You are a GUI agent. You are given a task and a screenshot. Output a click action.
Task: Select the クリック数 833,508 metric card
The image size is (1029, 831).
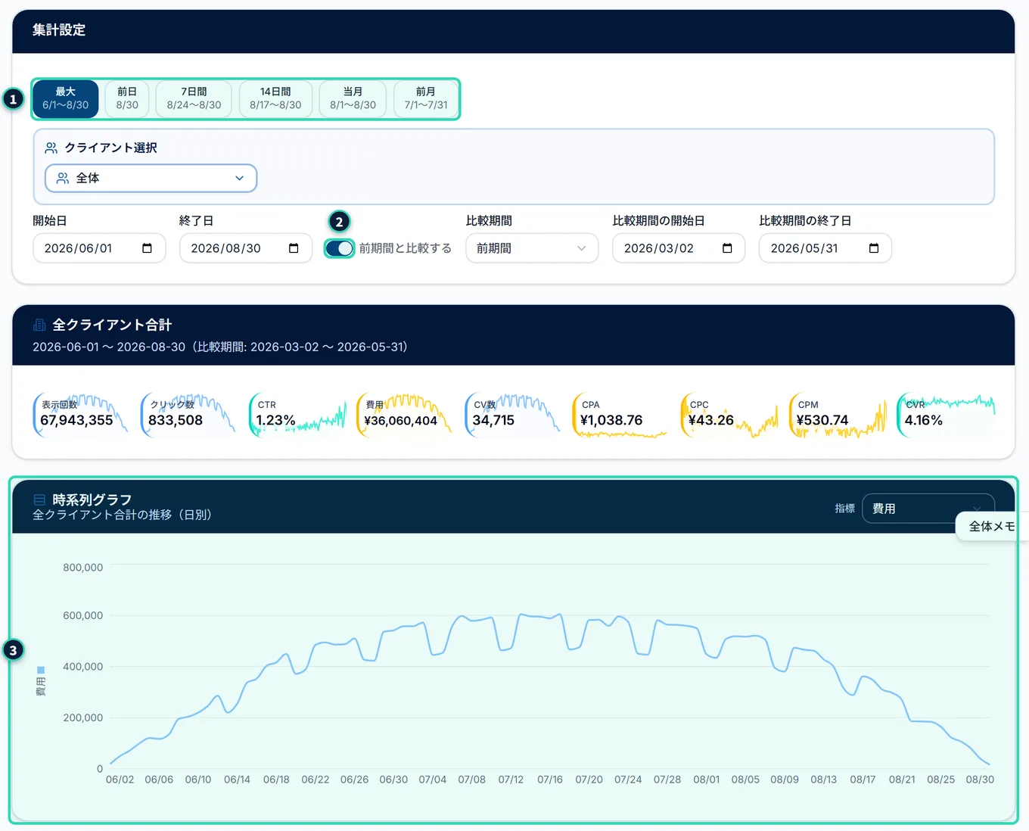[x=188, y=415]
